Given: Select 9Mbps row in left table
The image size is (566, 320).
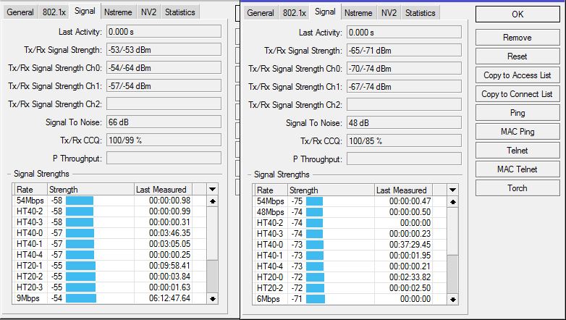Looking at the screenshot, I should (110, 298).
